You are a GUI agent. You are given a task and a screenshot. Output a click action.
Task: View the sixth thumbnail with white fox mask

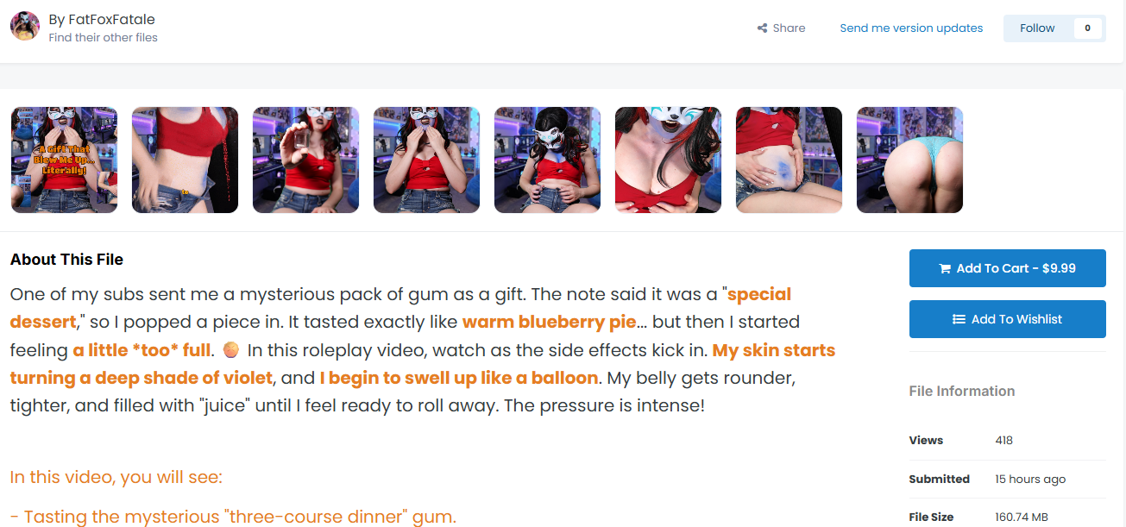coord(668,160)
